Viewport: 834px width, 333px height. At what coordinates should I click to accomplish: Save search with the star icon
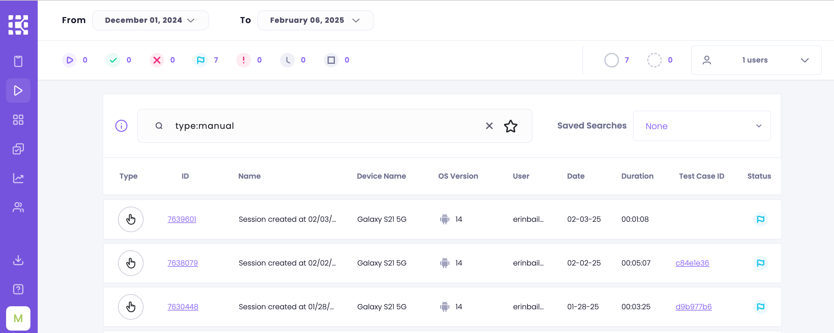pos(511,126)
